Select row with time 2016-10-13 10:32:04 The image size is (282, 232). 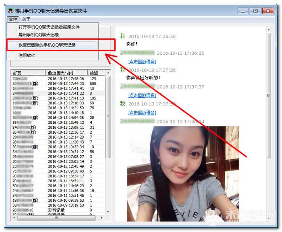coord(58,147)
